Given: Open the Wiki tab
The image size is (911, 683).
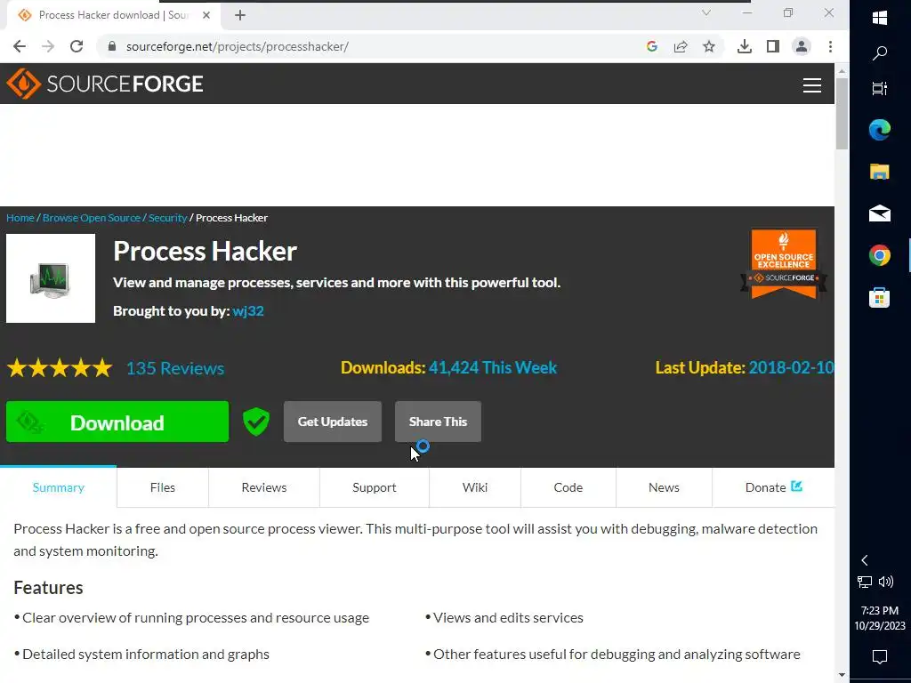Looking at the screenshot, I should click(475, 487).
